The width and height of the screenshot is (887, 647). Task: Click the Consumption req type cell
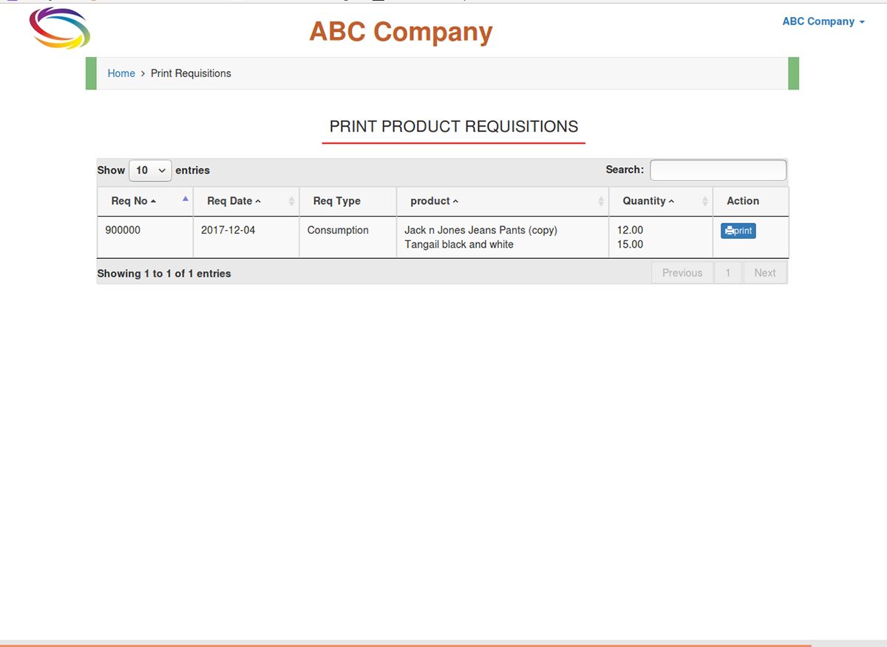338,230
